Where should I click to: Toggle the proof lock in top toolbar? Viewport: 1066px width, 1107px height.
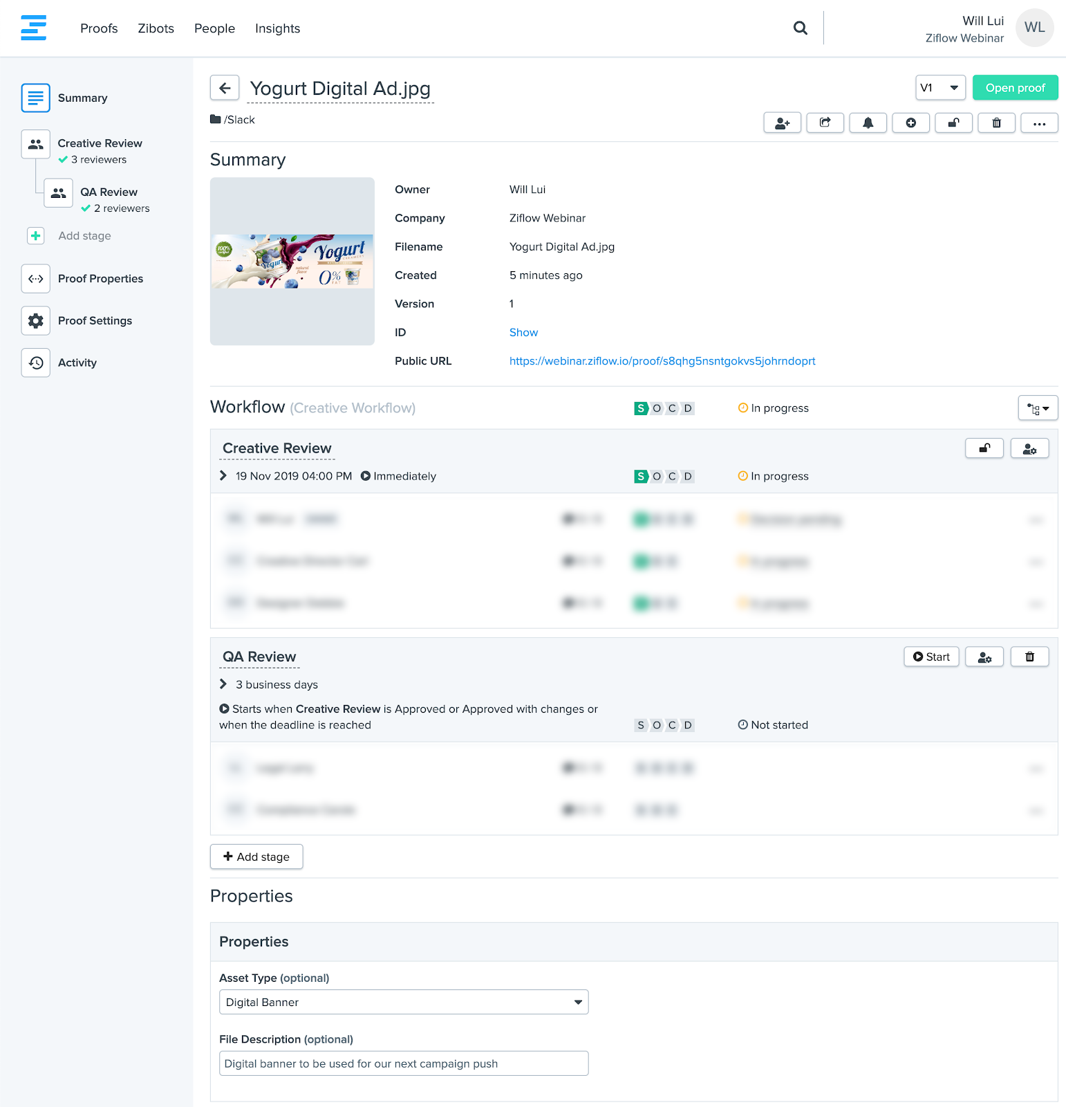pyautogui.click(x=953, y=122)
